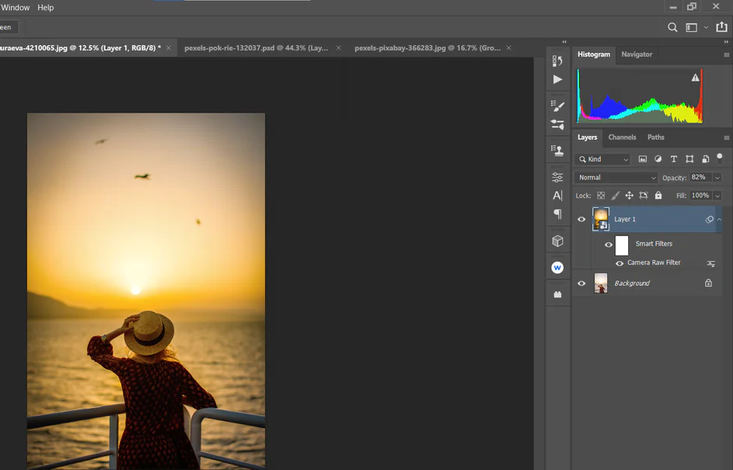This screenshot has height=470, width=733.
Task: Open the Character panel icon
Action: pyautogui.click(x=557, y=196)
